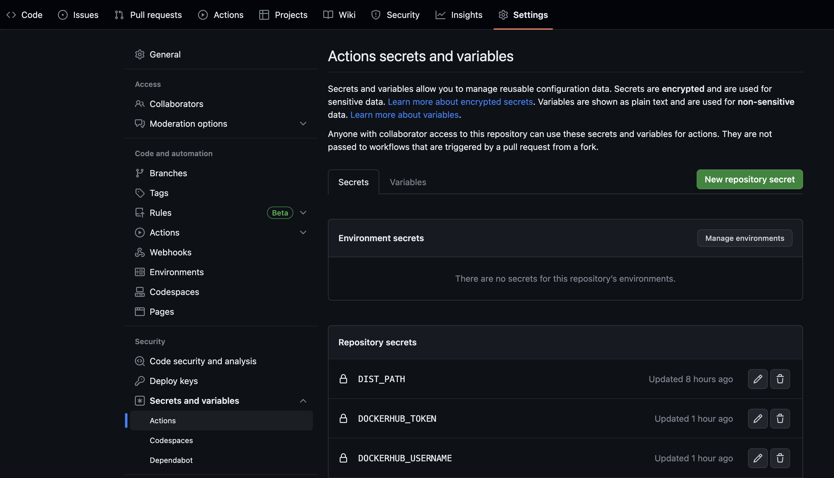Collapse the Secrets and variables section

coord(303,401)
